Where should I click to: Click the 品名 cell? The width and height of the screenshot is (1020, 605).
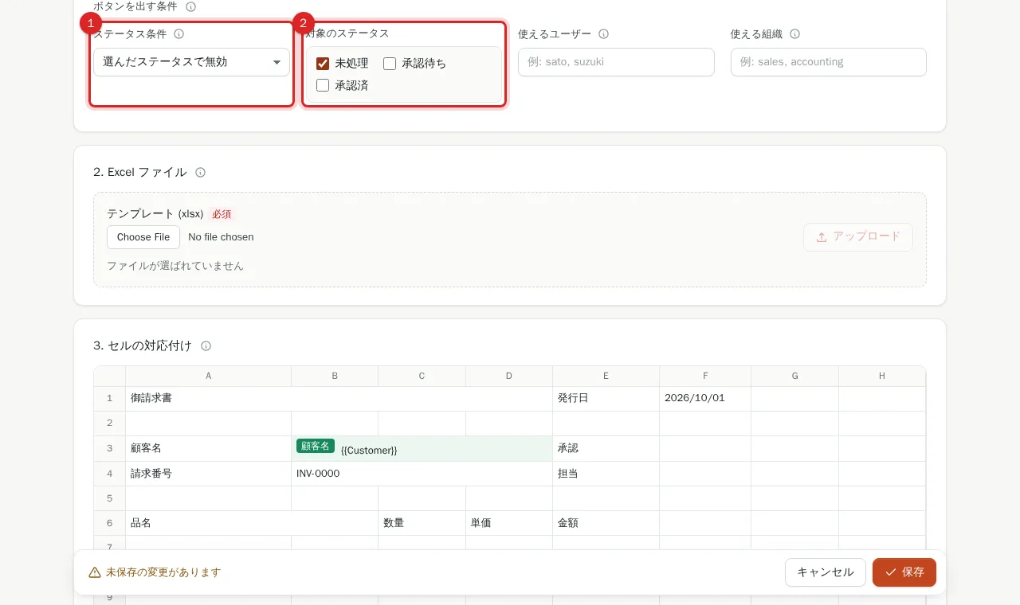point(252,523)
